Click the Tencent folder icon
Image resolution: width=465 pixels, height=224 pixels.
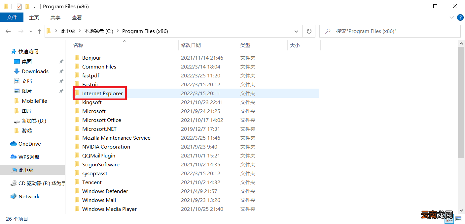coord(77,182)
